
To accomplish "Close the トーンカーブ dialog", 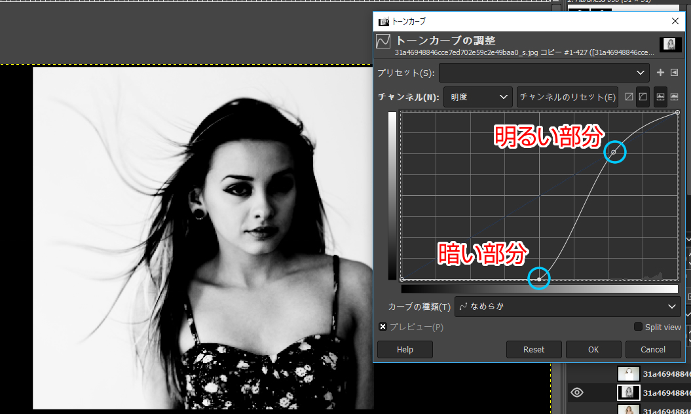I will coord(675,21).
